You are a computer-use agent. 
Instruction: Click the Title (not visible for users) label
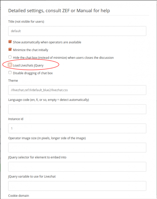coord(26,22)
